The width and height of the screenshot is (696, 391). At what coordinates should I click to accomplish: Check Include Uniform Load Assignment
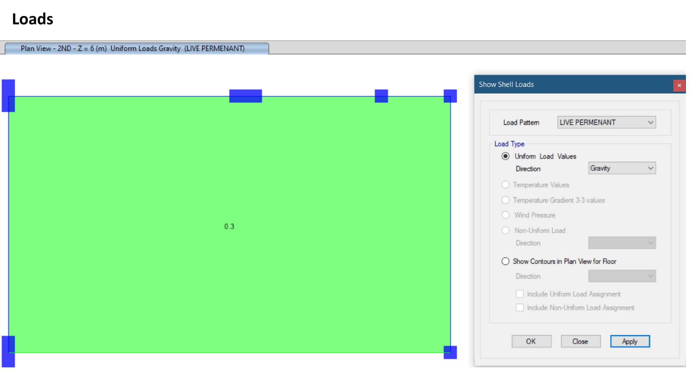point(520,294)
